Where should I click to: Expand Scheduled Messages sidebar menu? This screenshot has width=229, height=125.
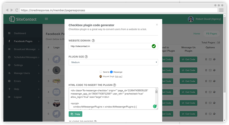[39, 57]
